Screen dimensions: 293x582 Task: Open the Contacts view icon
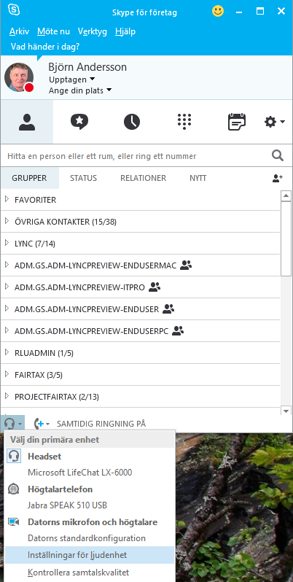(27, 122)
